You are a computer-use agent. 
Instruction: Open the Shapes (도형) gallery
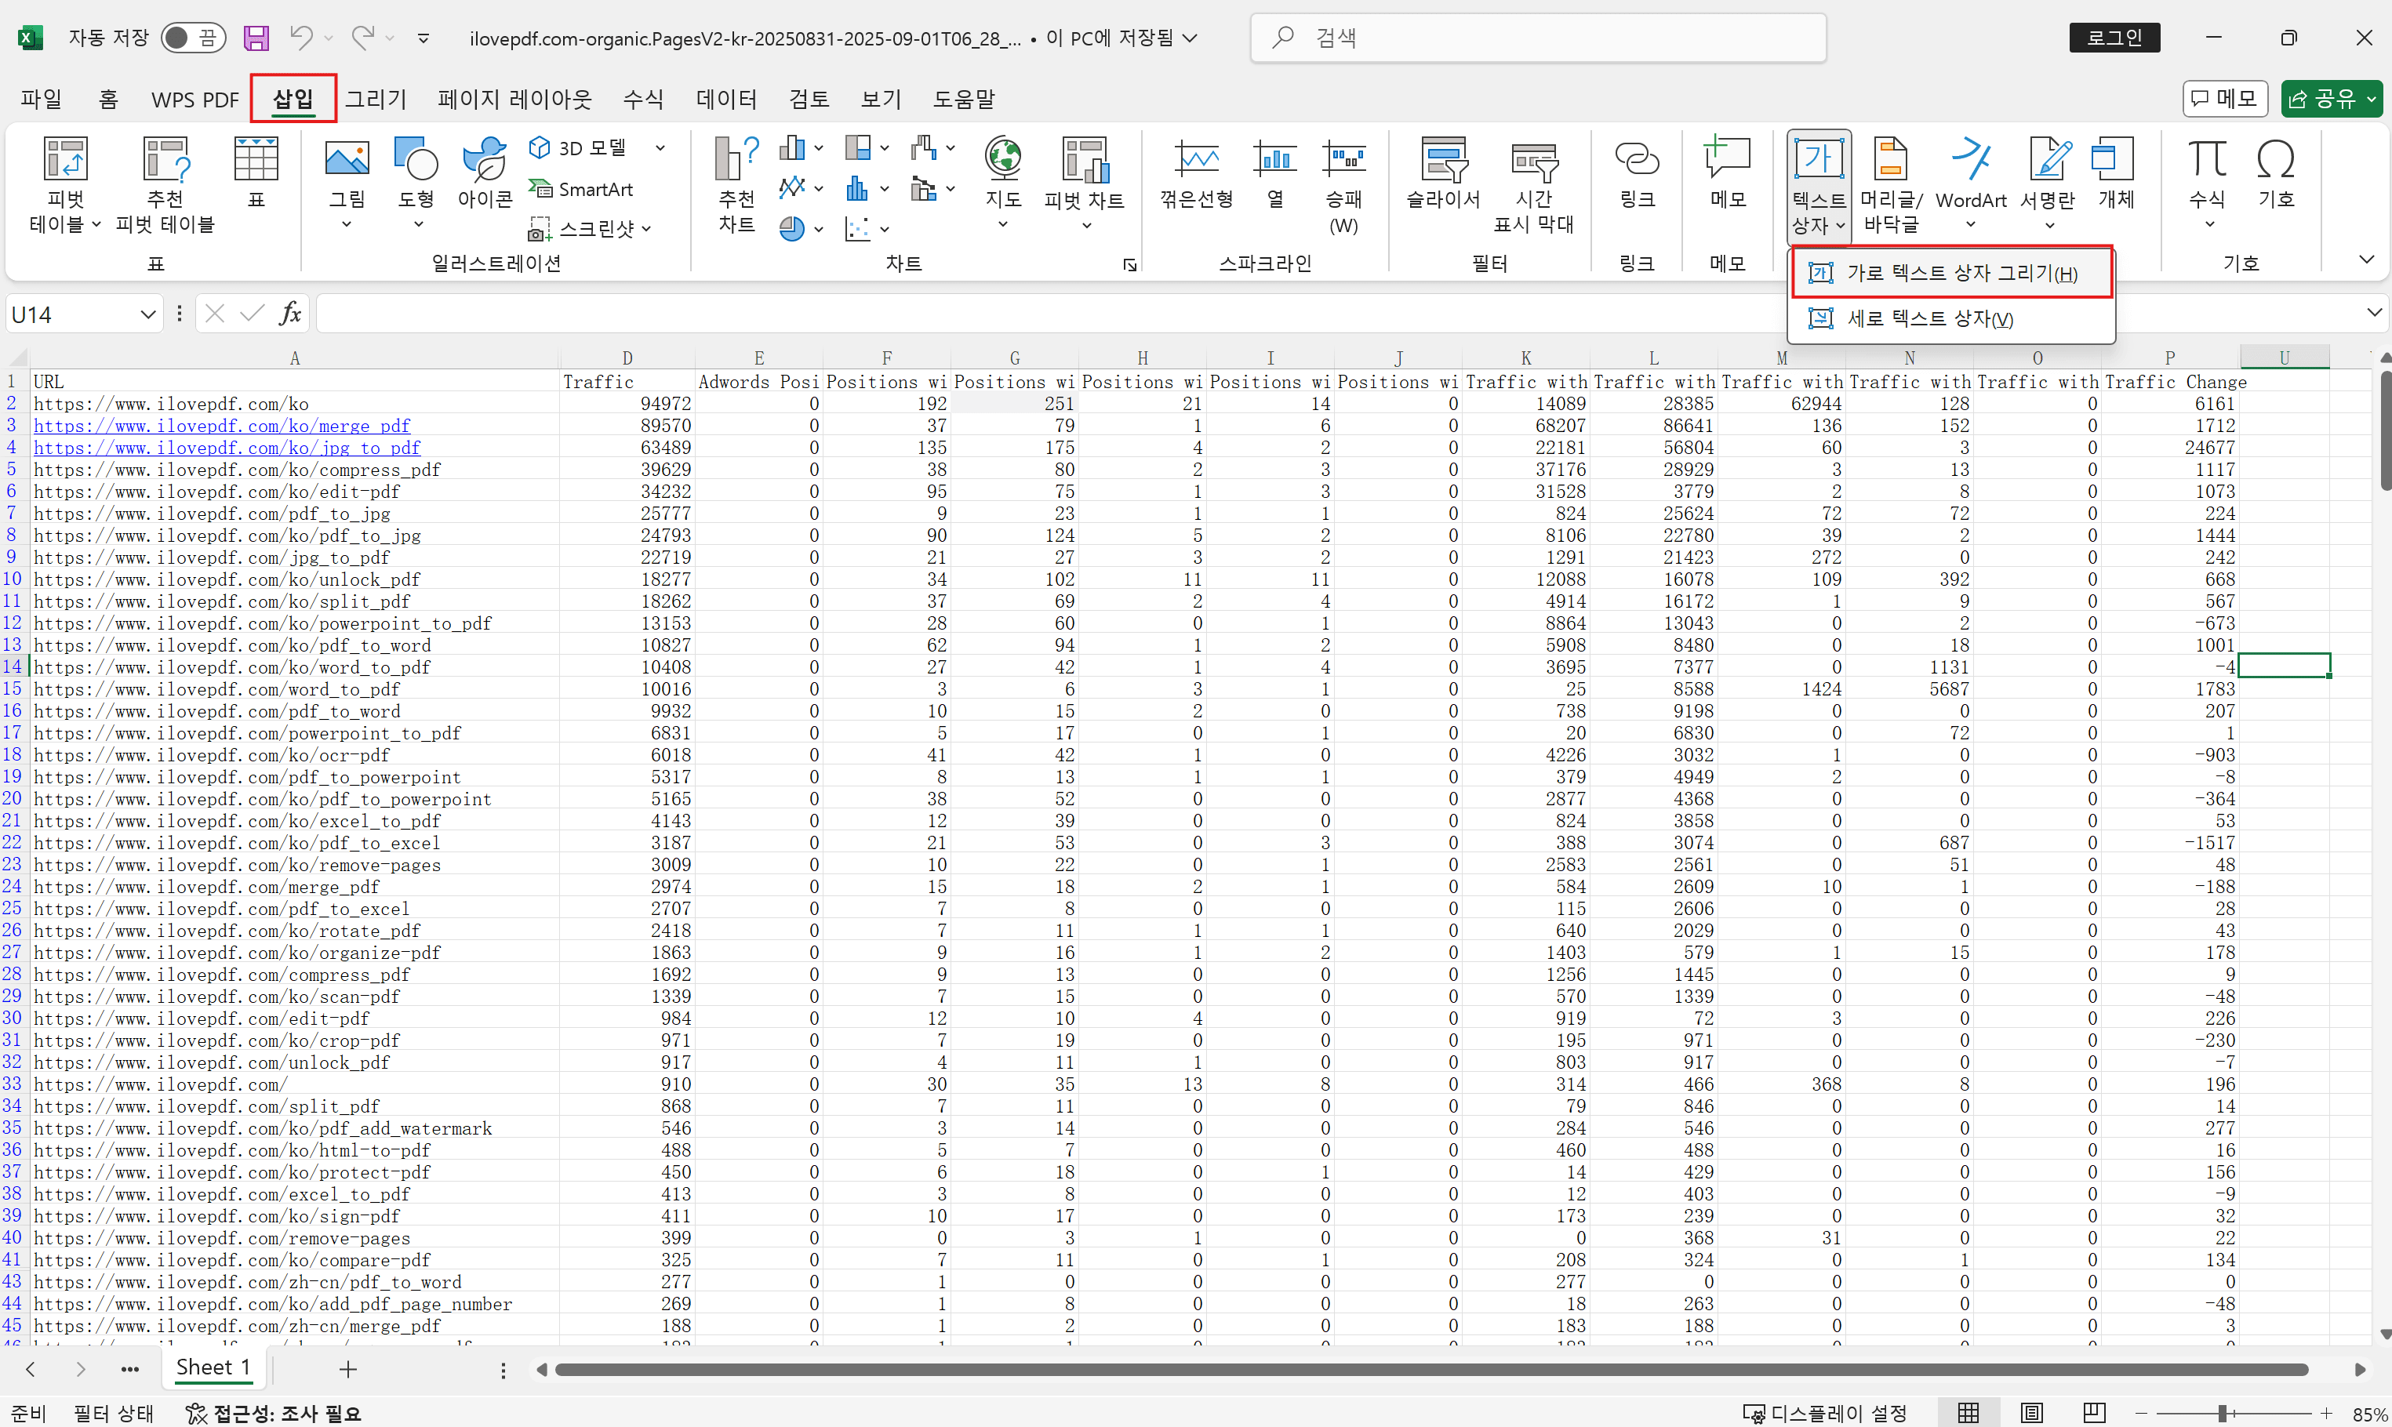click(x=416, y=183)
